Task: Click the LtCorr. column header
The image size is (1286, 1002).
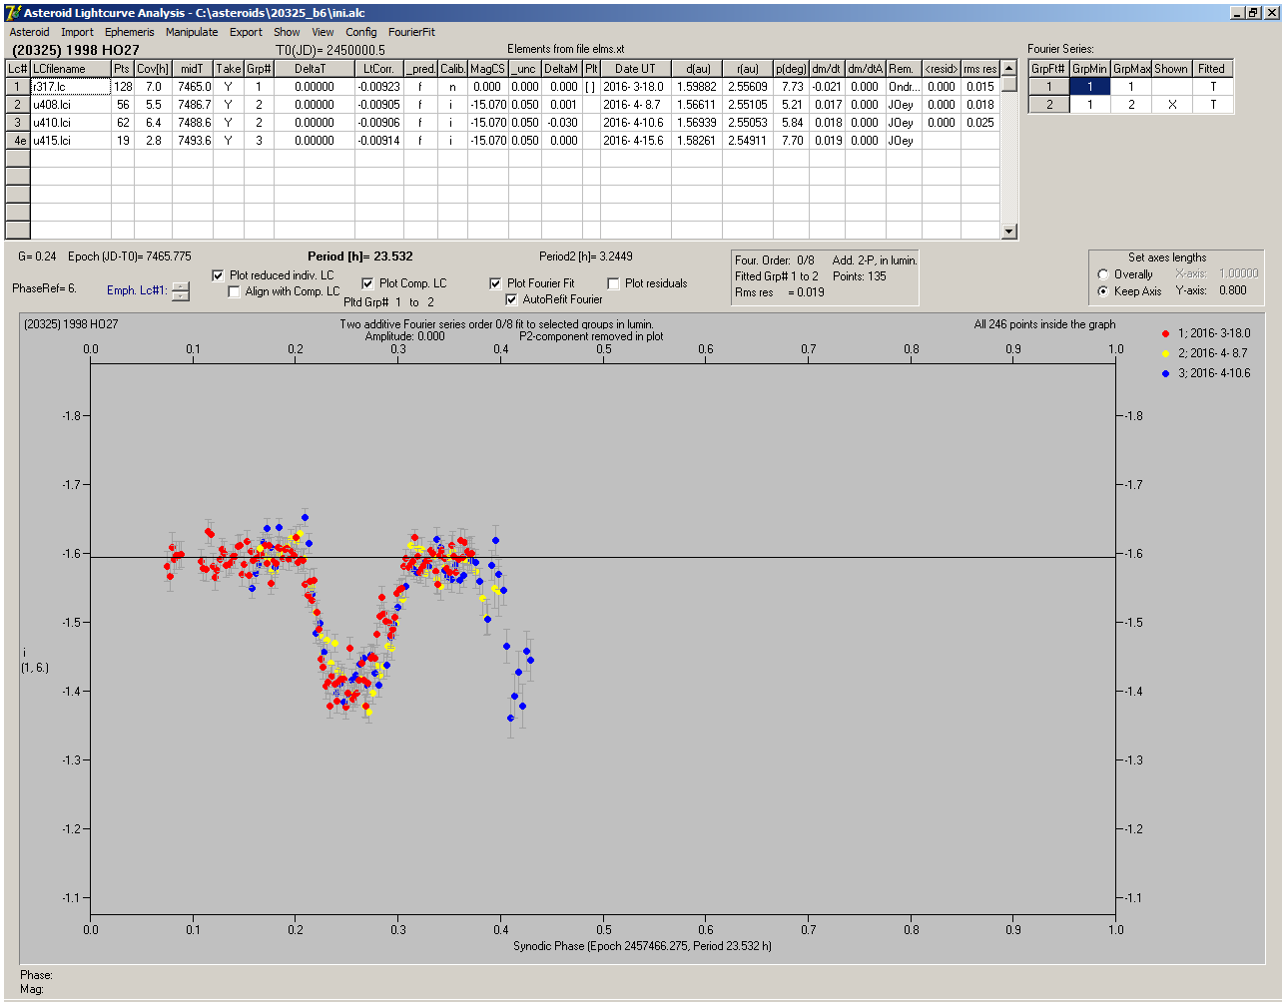Action: click(x=379, y=69)
